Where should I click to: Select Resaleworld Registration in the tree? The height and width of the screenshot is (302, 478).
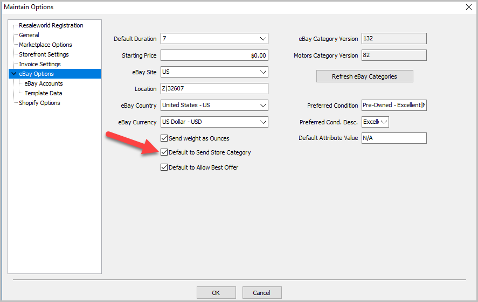click(51, 25)
